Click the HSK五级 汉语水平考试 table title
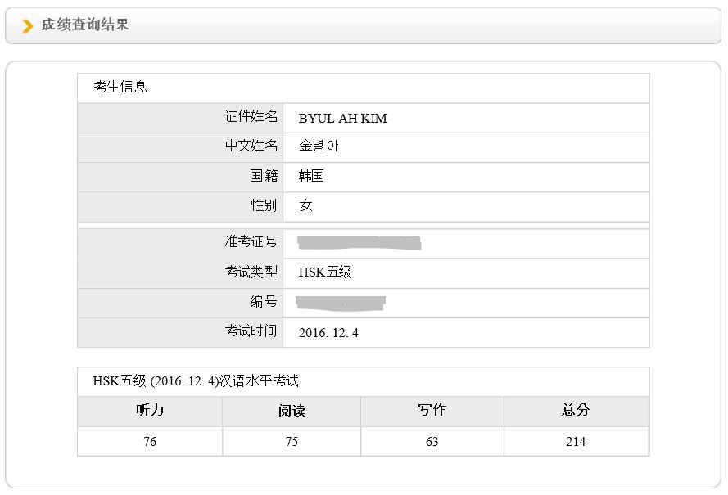 point(195,381)
